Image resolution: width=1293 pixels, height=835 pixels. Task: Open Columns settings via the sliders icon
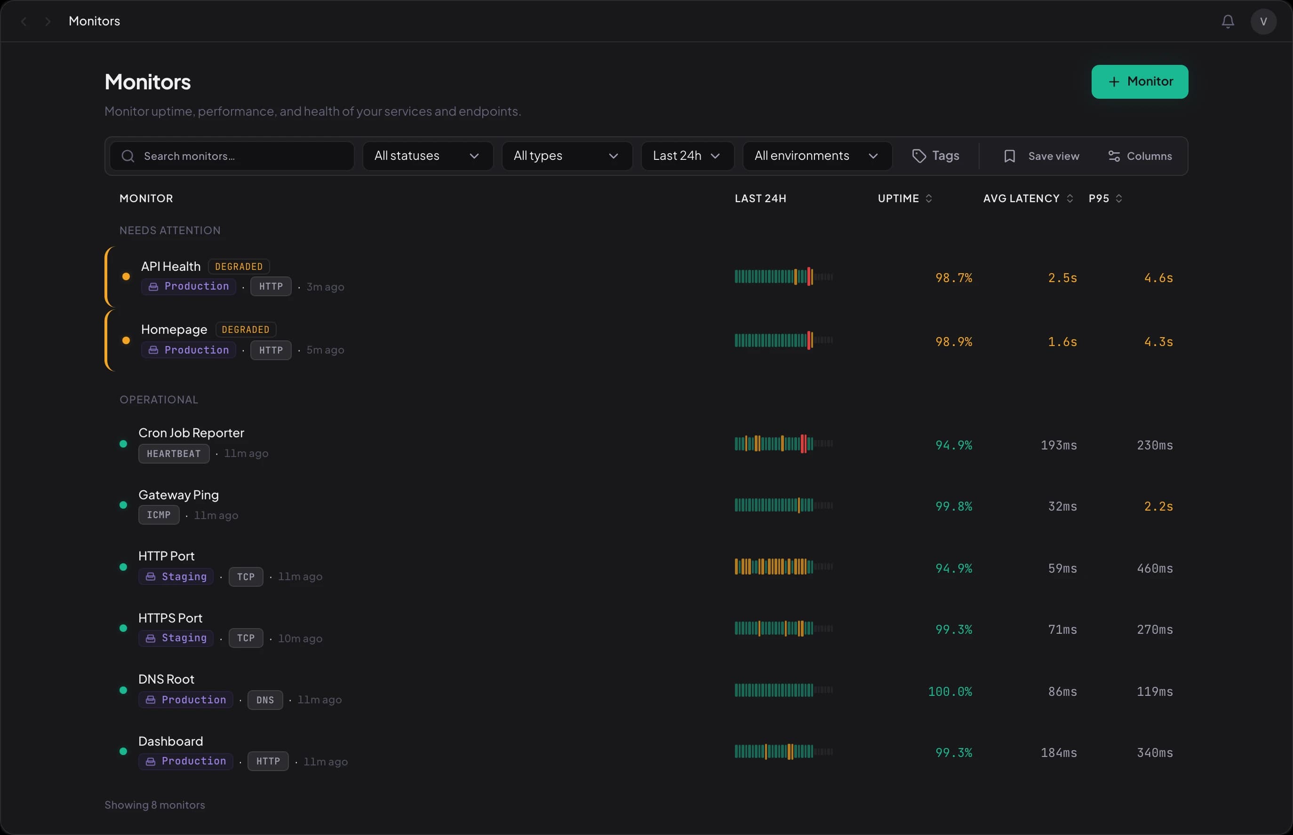[1114, 156]
